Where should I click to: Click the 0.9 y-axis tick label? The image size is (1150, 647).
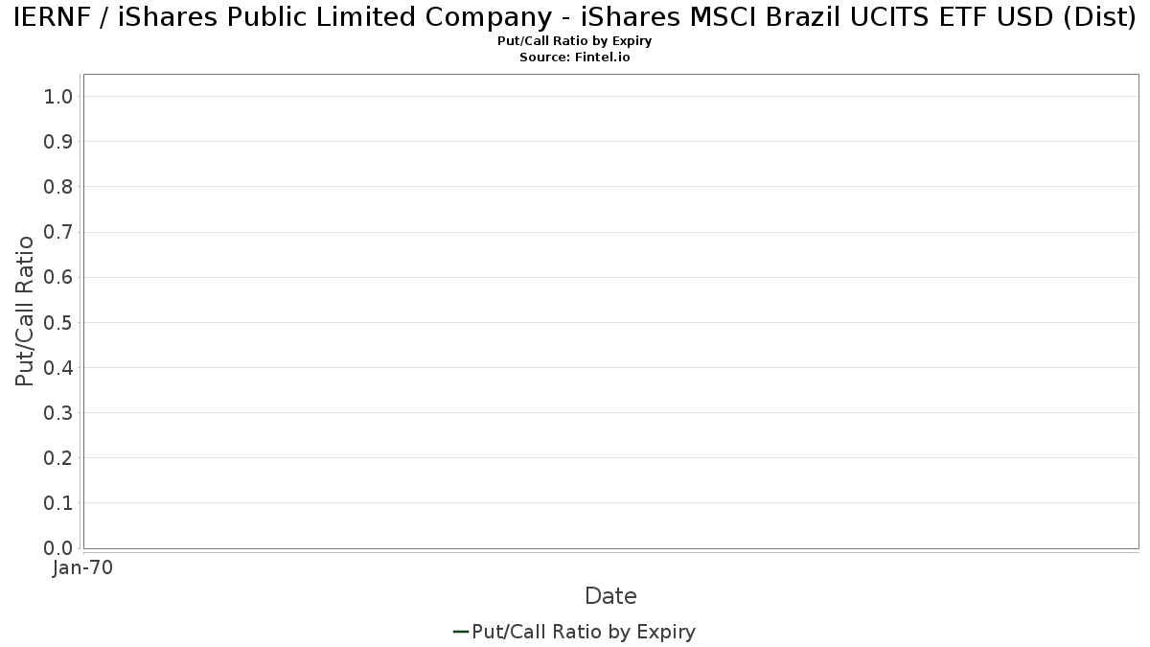[58, 142]
